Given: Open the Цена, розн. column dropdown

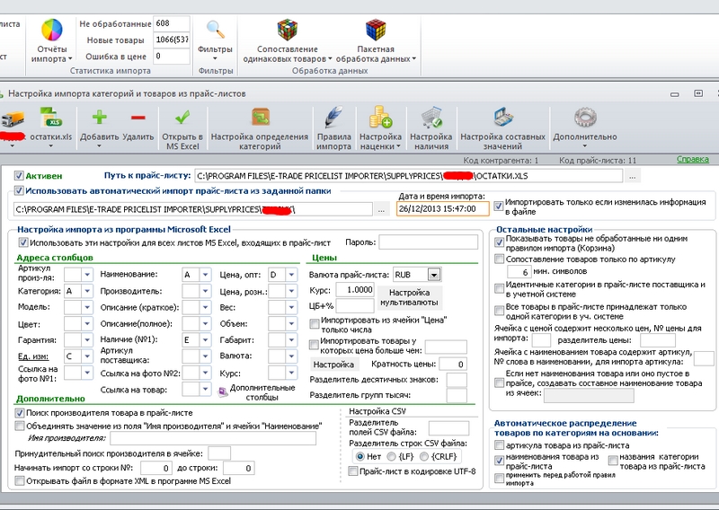Looking at the screenshot, I should point(291,292).
